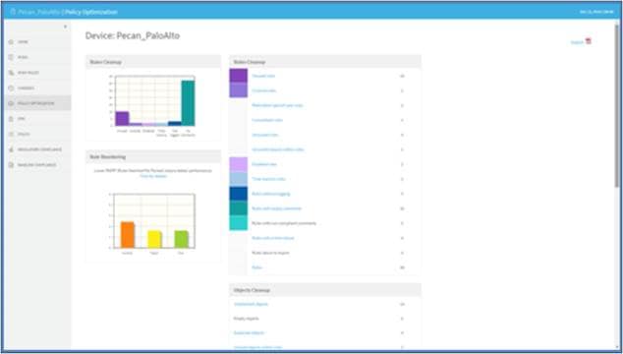Image resolution: width=623 pixels, height=354 pixels.
Task: Collapse the sidebar with the small arrow
Action: coord(65,27)
